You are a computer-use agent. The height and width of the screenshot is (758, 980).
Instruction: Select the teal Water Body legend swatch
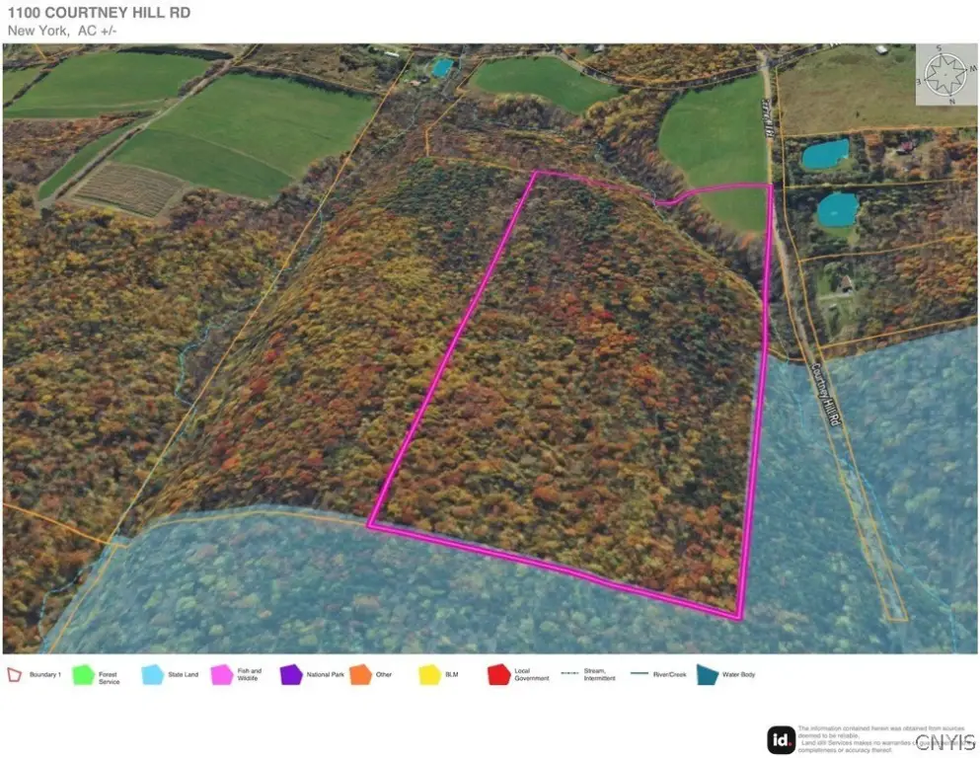[x=708, y=675]
